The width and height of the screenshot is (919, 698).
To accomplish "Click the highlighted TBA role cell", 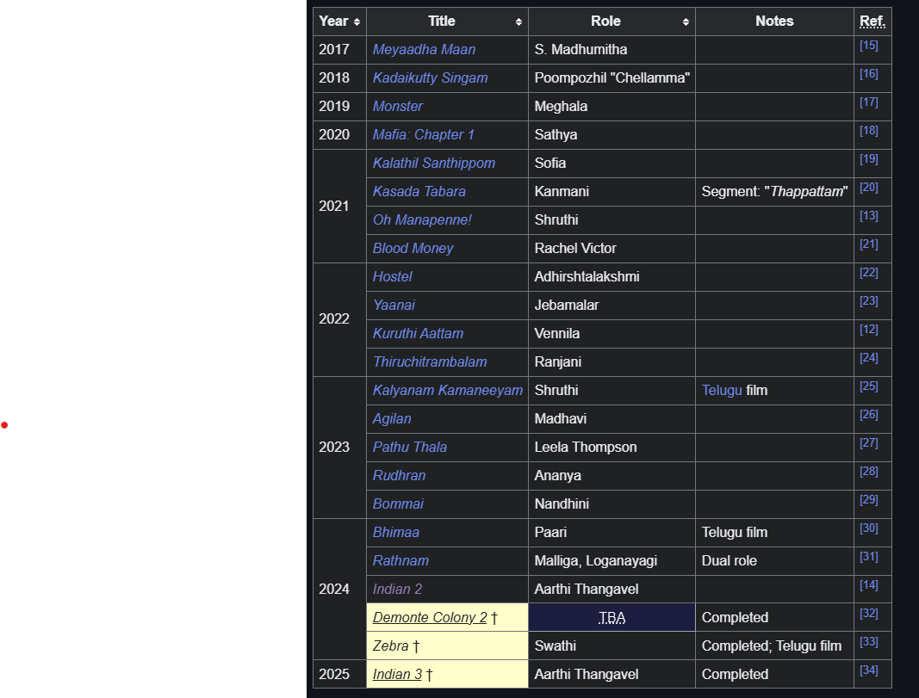I will pos(612,618).
